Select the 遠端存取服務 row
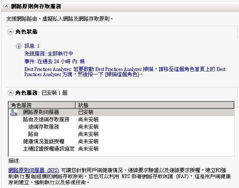The image size is (239, 188). click(121, 127)
